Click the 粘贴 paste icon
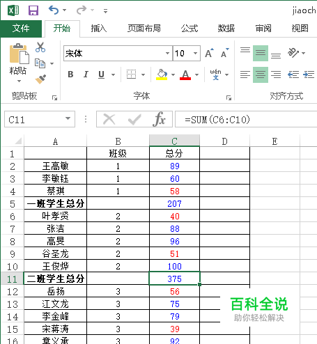Image resolution: width=317 pixels, height=344 pixels. tap(19, 54)
